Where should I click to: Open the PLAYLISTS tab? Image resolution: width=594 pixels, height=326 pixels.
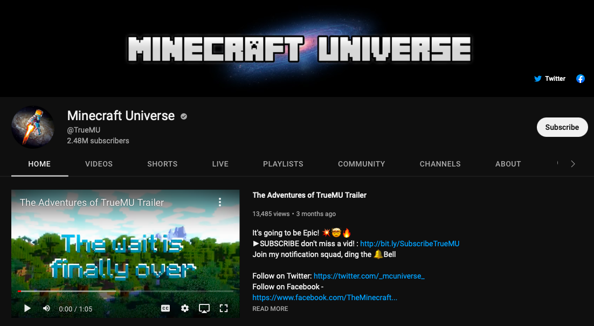pyautogui.click(x=283, y=164)
